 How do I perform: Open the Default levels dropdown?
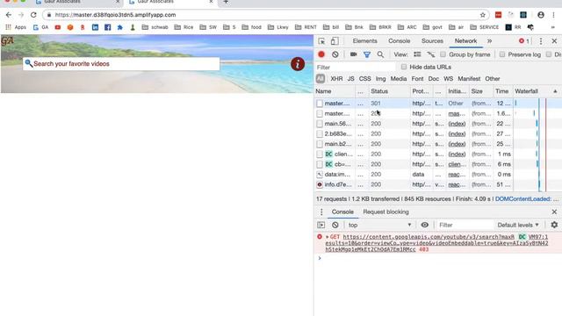[518, 225]
